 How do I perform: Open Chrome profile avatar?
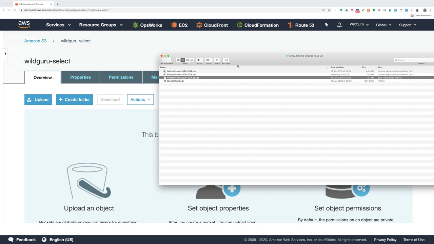(425, 10)
